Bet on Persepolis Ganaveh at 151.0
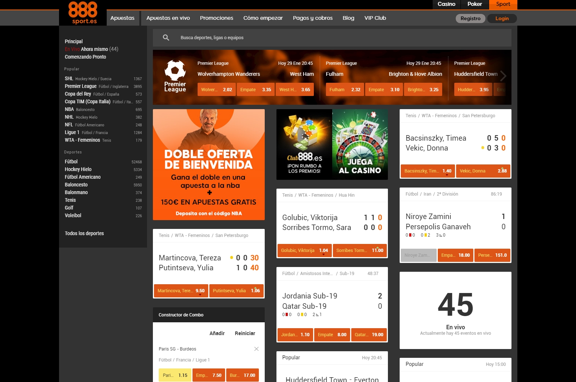The width and height of the screenshot is (576, 382). point(492,255)
